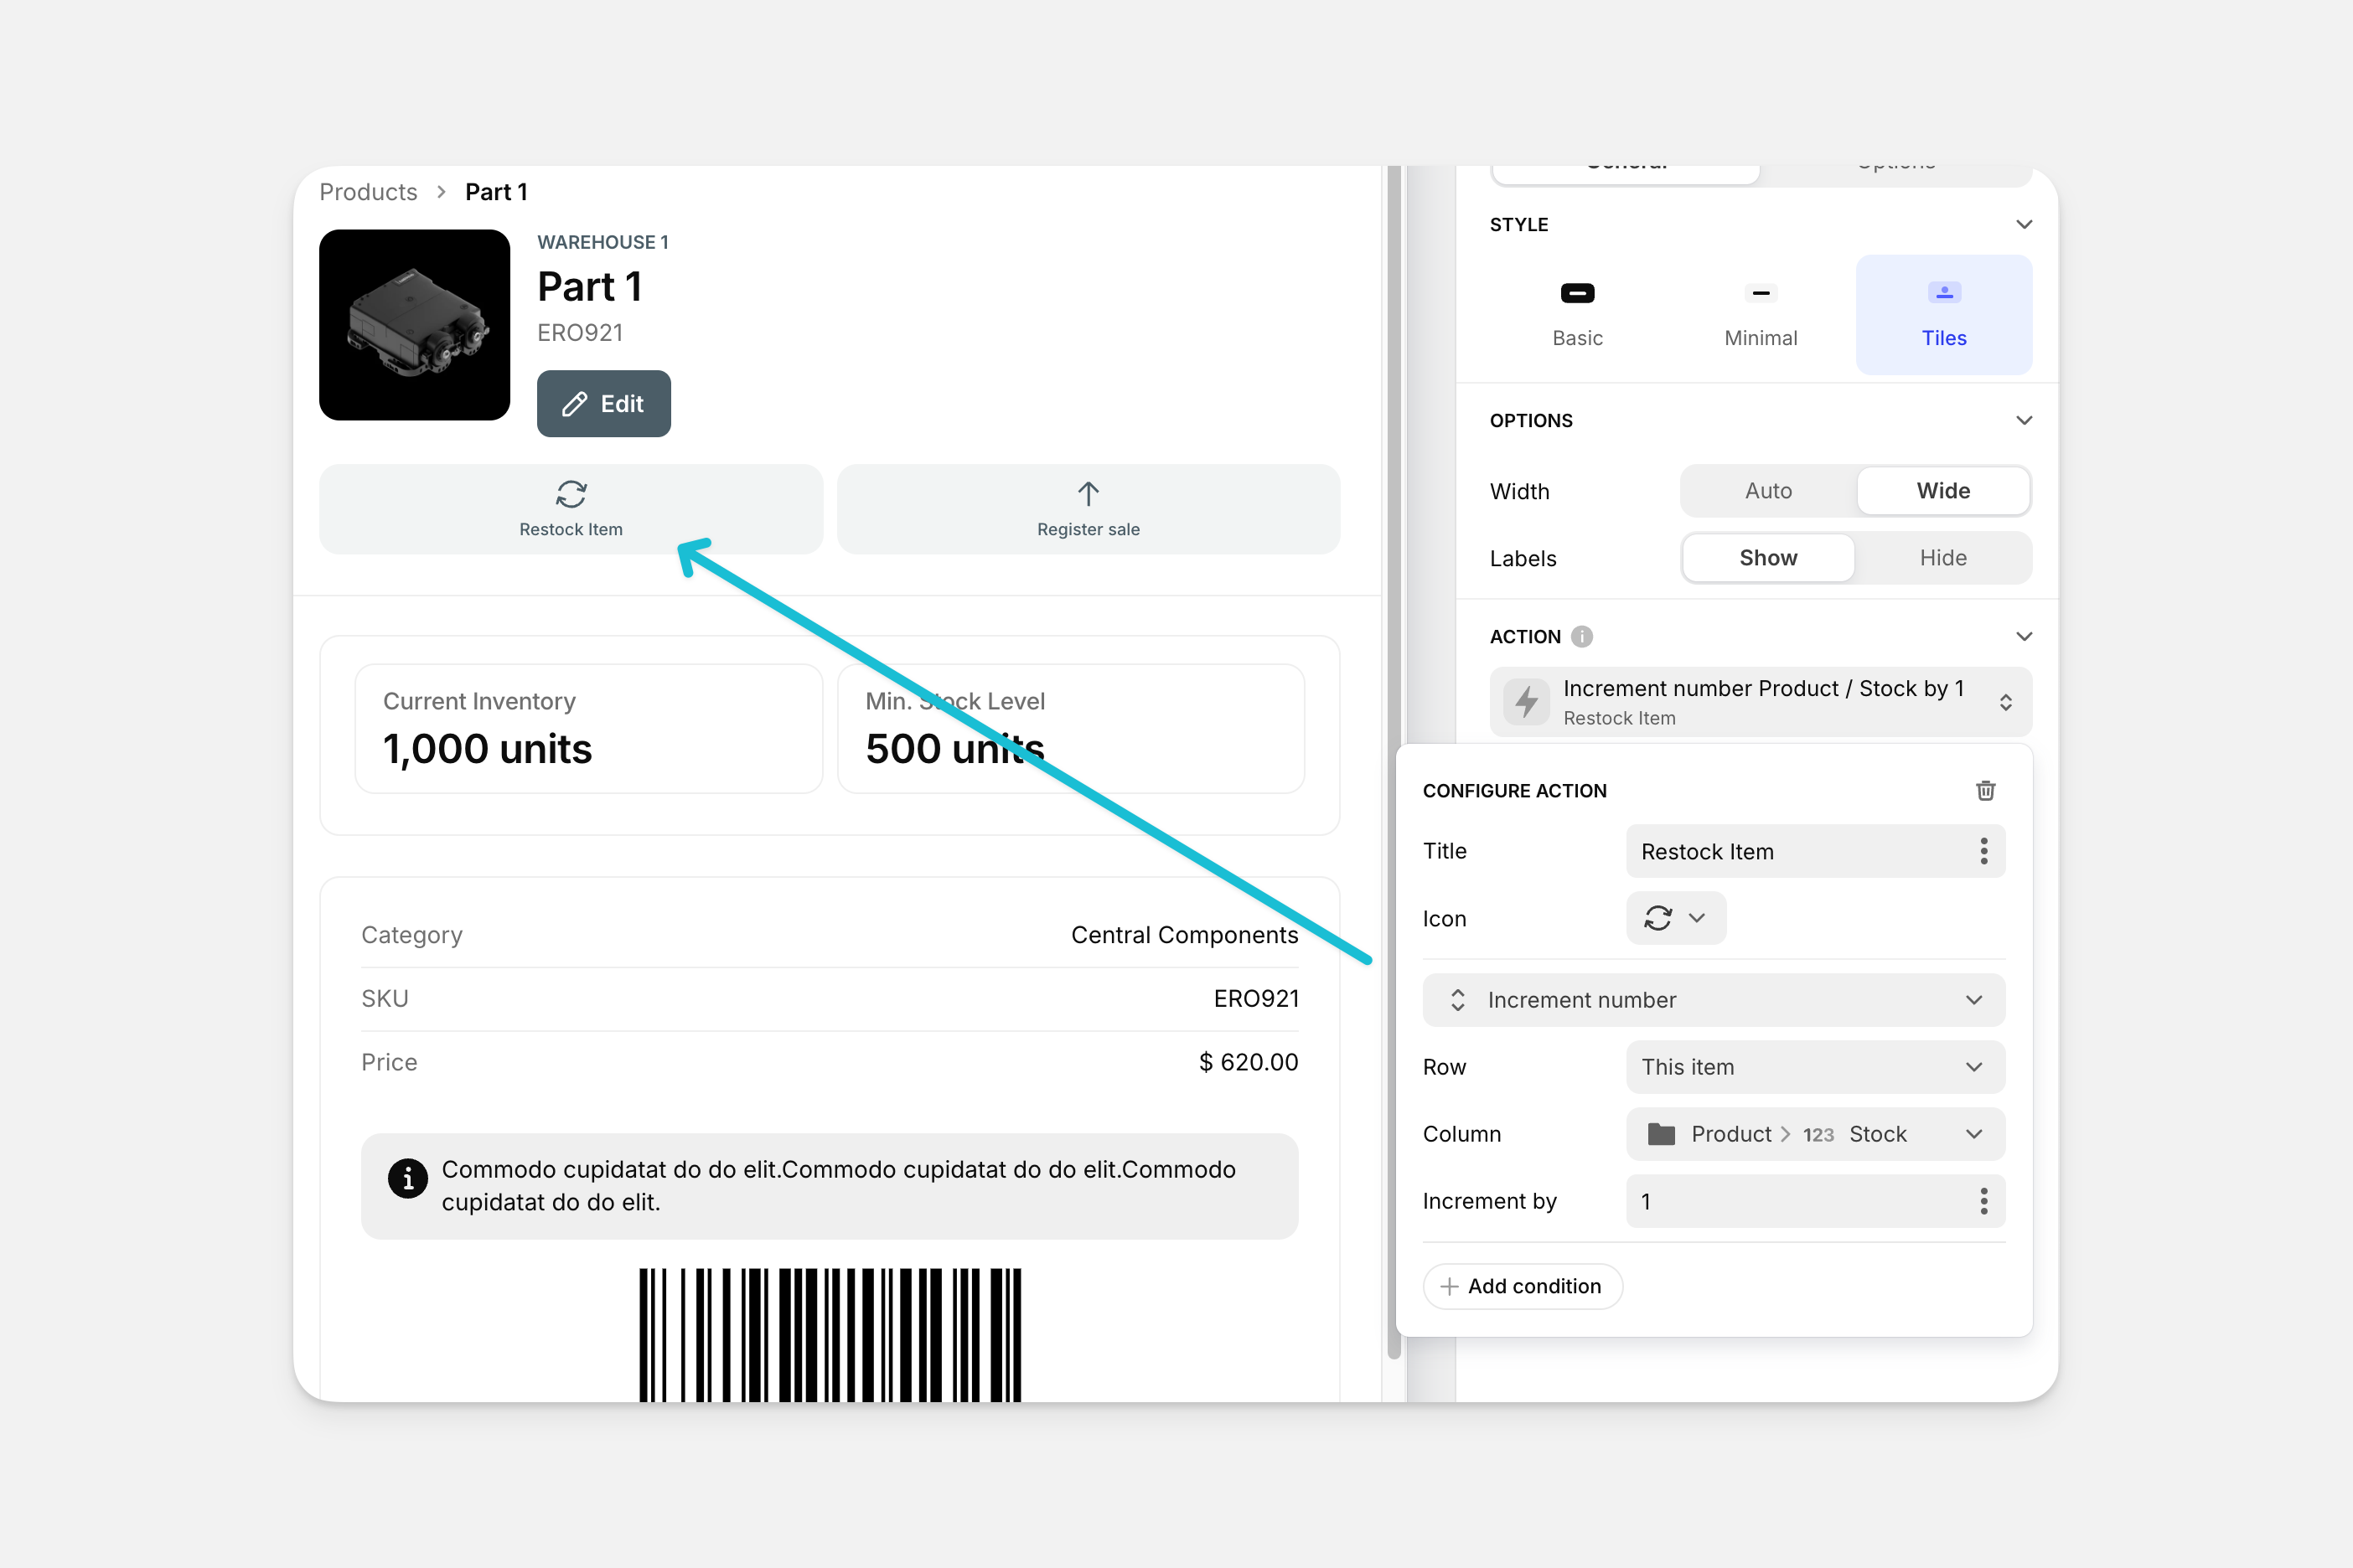Click the black info icon in note

[407, 1179]
